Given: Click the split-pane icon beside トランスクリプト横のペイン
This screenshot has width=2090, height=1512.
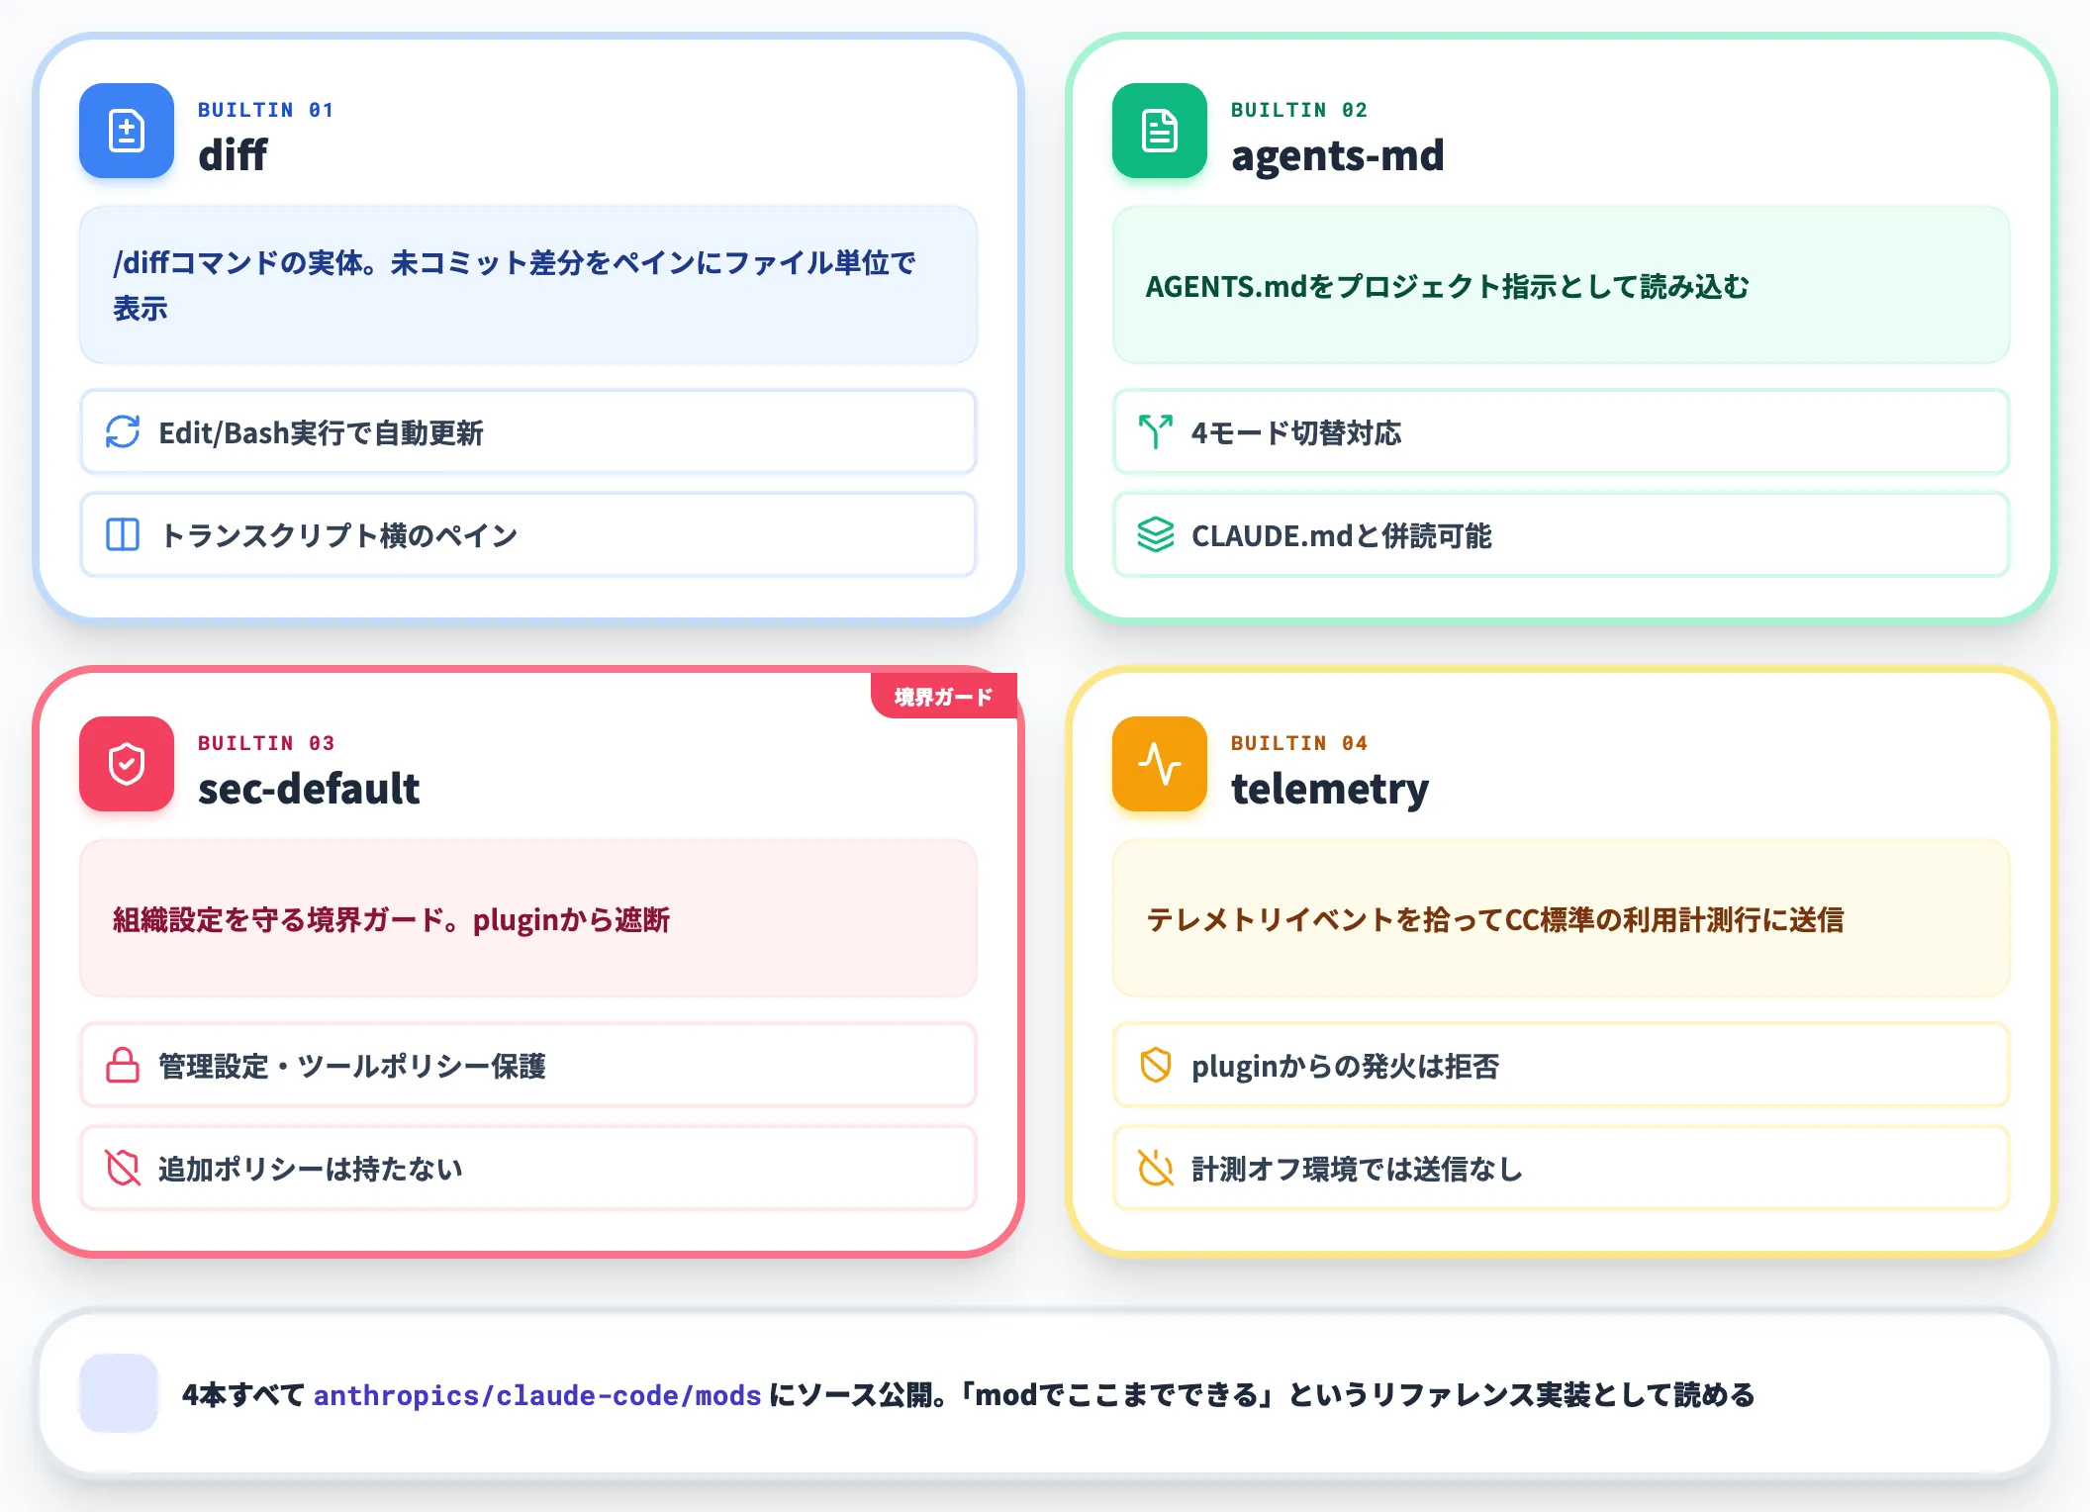Looking at the screenshot, I should pos(123,534).
